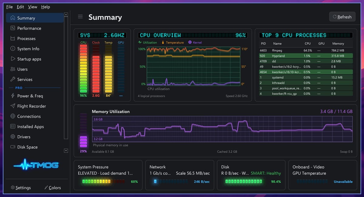Click the Users people icon
364x197 pixels.
point(13,69)
